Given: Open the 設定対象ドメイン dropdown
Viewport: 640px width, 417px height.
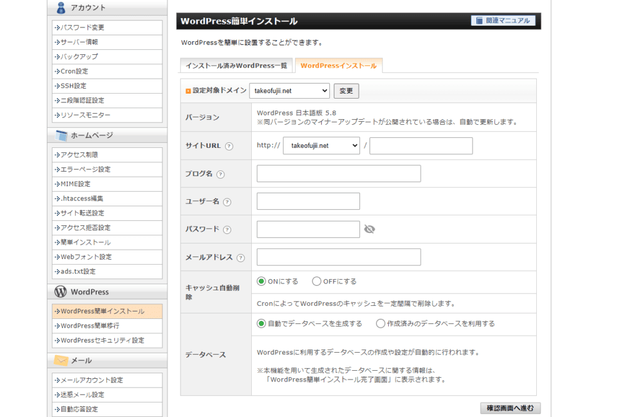Looking at the screenshot, I should coord(289,91).
